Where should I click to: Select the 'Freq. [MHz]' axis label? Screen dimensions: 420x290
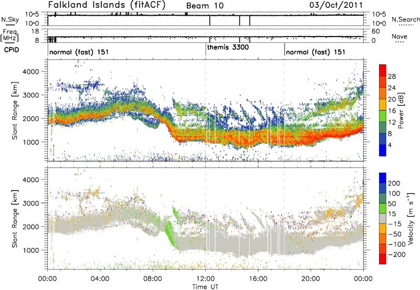10,36
